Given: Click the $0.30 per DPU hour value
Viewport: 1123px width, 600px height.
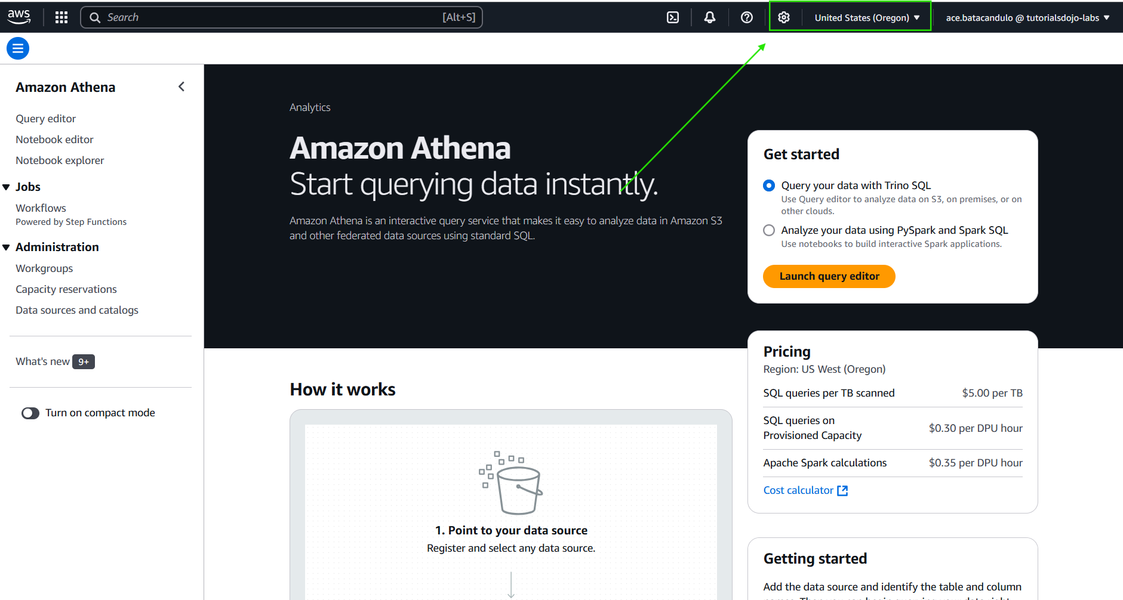Looking at the screenshot, I should (976, 428).
